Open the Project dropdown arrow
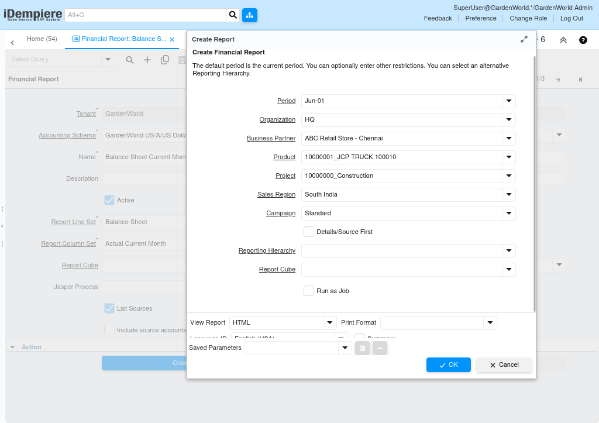This screenshot has height=423, width=599. pyautogui.click(x=509, y=176)
